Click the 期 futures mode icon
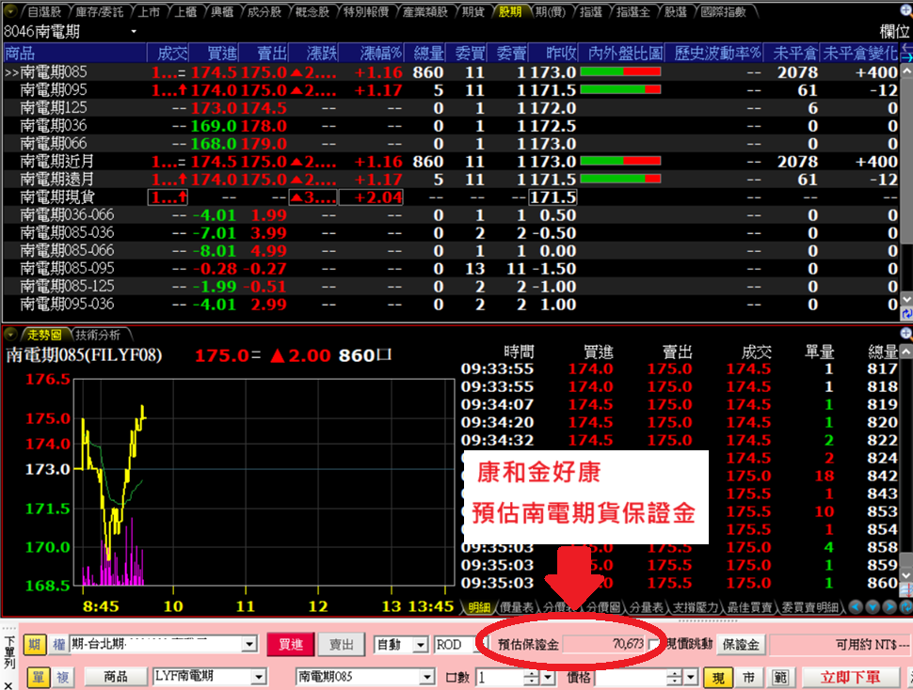The width and height of the screenshot is (913, 690). coord(33,645)
